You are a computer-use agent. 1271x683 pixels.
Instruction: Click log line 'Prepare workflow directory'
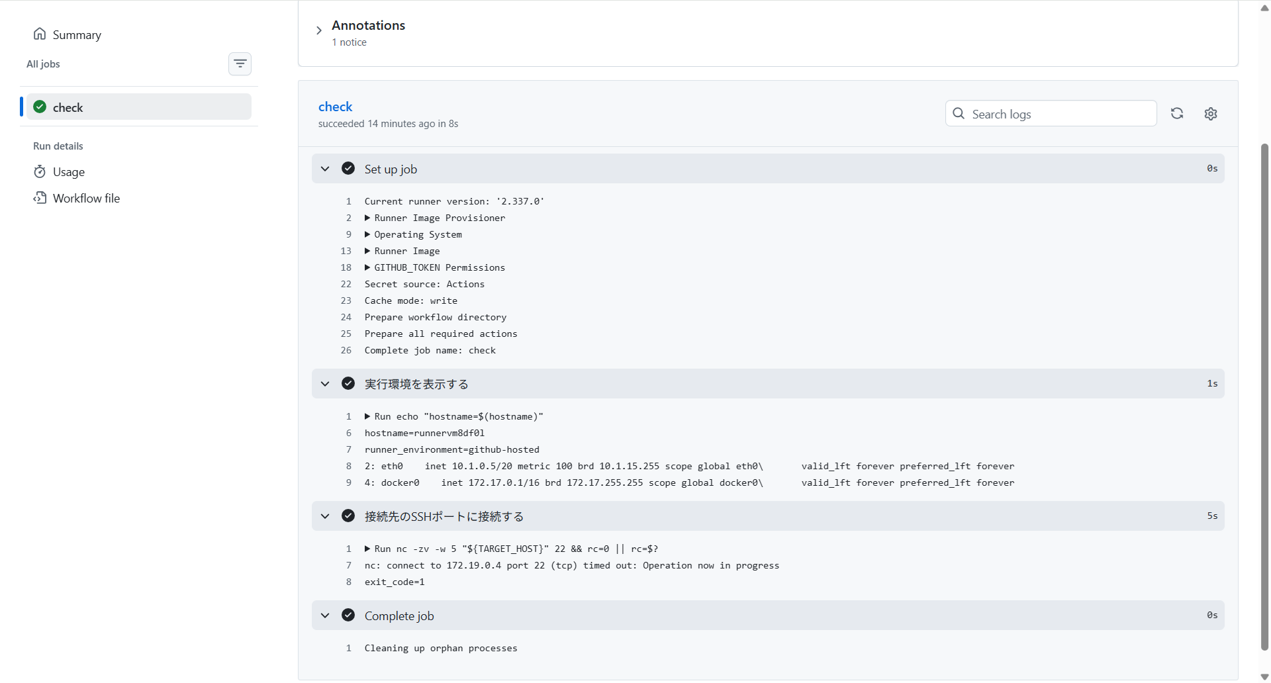[x=435, y=317]
